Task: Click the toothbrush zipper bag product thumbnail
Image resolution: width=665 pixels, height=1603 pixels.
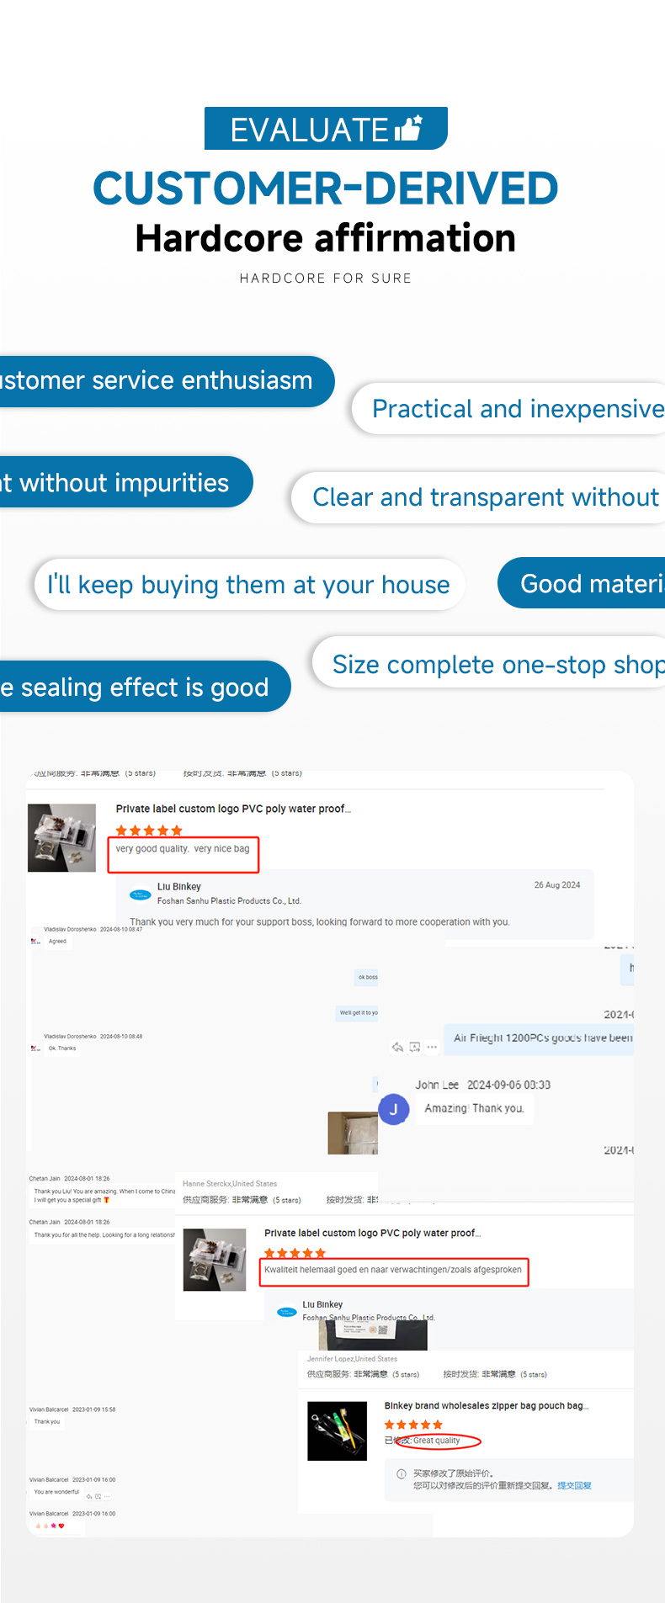Action: point(338,1430)
